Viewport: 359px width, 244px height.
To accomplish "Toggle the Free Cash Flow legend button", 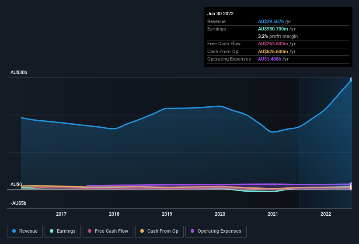I will (x=108, y=231).
